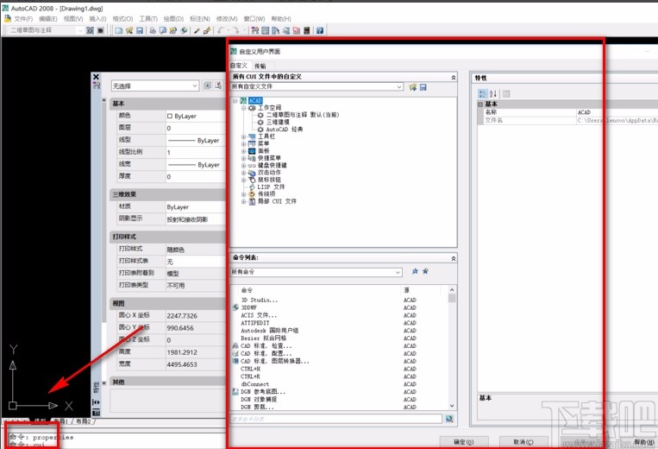Image resolution: width=658 pixels, height=449 pixels.
Task: Expand the 菜单 tree node
Action: [x=243, y=143]
